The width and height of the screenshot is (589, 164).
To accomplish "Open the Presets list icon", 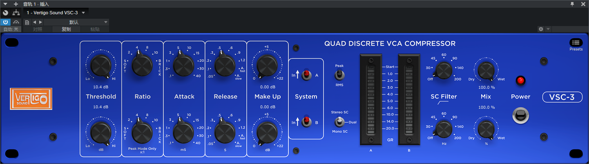I will coord(576,42).
